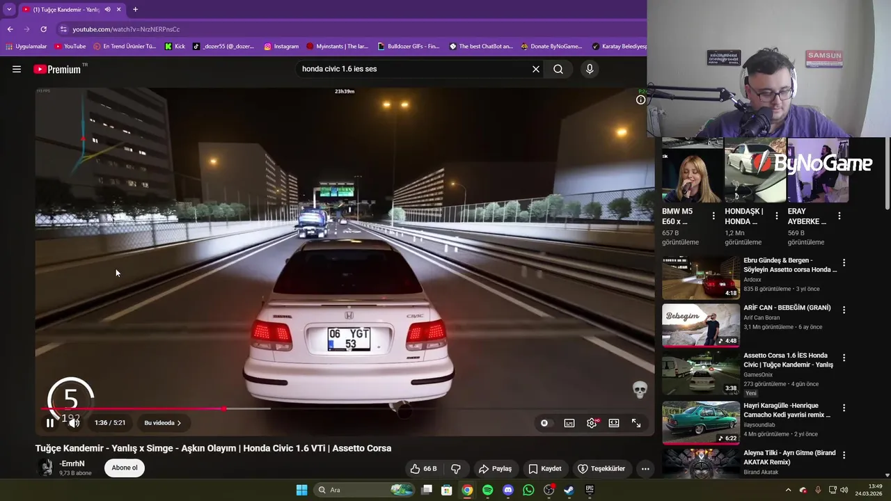Play Ebru Gündeş & Bergen thumbnail
The height and width of the screenshot is (501, 891).
[x=701, y=277]
